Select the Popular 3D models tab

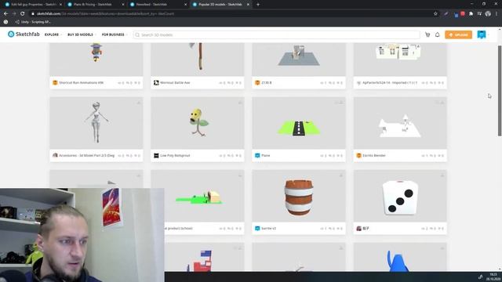click(220, 5)
